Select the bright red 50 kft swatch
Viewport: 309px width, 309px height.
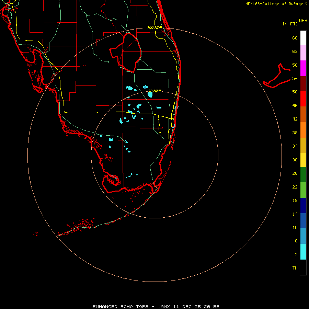(x=303, y=99)
